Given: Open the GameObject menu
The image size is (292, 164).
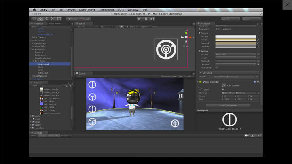Looking at the screenshot, I should 87,10.
